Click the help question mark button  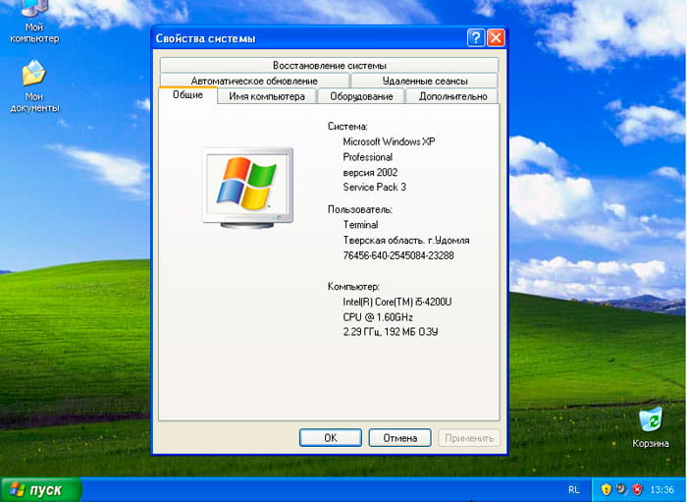pos(476,38)
